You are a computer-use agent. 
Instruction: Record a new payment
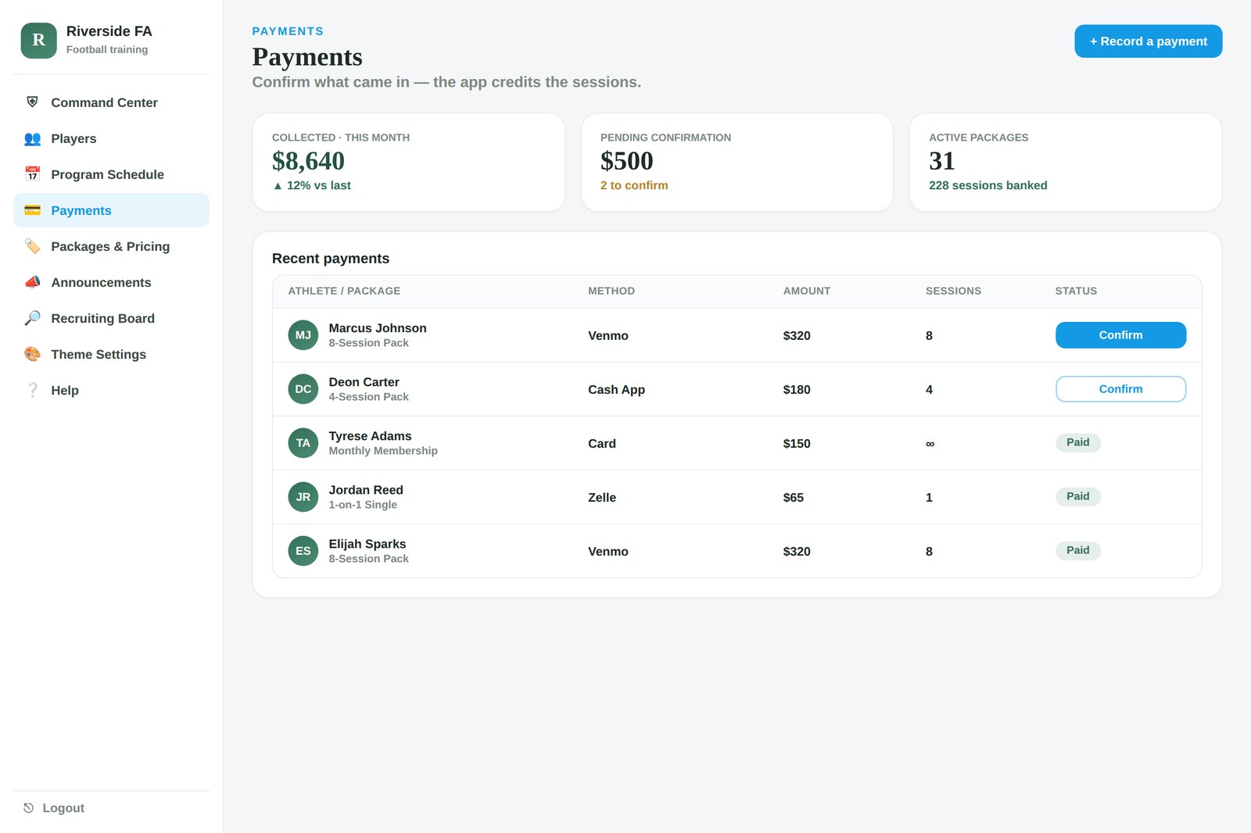(1148, 41)
